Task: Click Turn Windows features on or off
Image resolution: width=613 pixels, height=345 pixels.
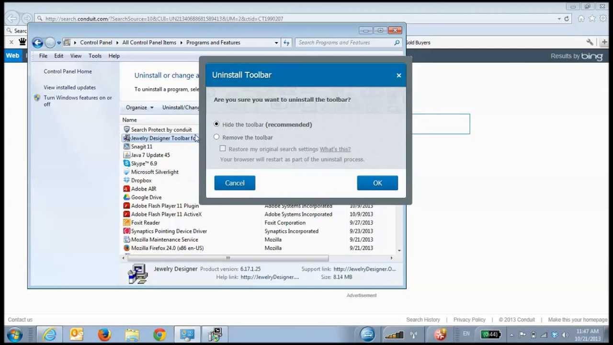Action: coord(78,101)
